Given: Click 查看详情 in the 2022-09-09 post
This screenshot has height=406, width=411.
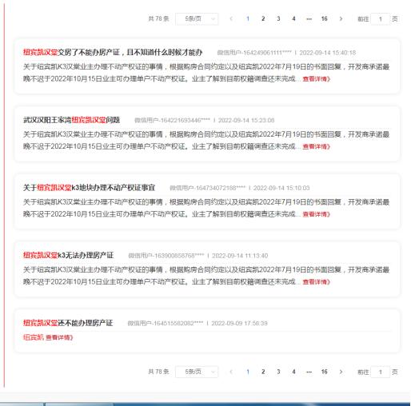Looking at the screenshot, I should coord(59,337).
